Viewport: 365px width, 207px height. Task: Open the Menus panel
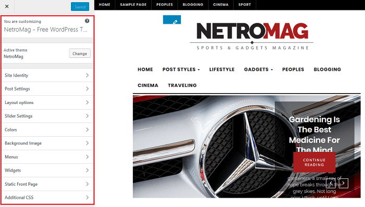click(x=47, y=157)
